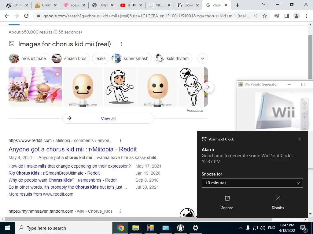Click the URL address bar

[x=146, y=16]
